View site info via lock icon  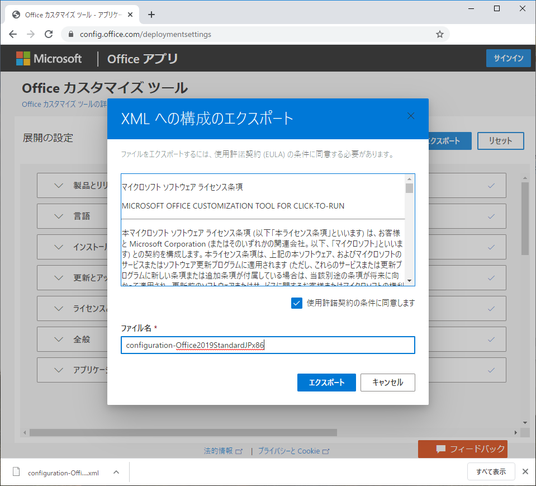71,34
